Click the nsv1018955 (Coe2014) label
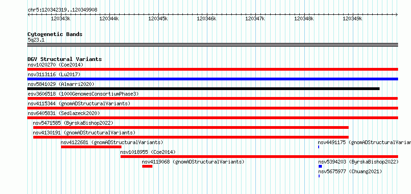The height and width of the screenshot is (194, 411). (148, 152)
